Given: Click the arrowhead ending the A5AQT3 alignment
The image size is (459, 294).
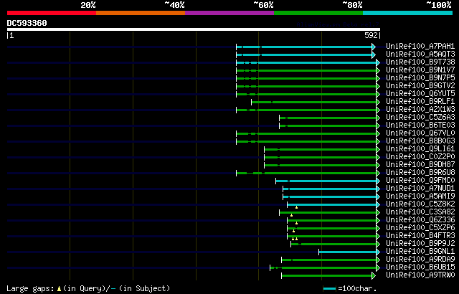Looking at the screenshot, I should (374, 54).
